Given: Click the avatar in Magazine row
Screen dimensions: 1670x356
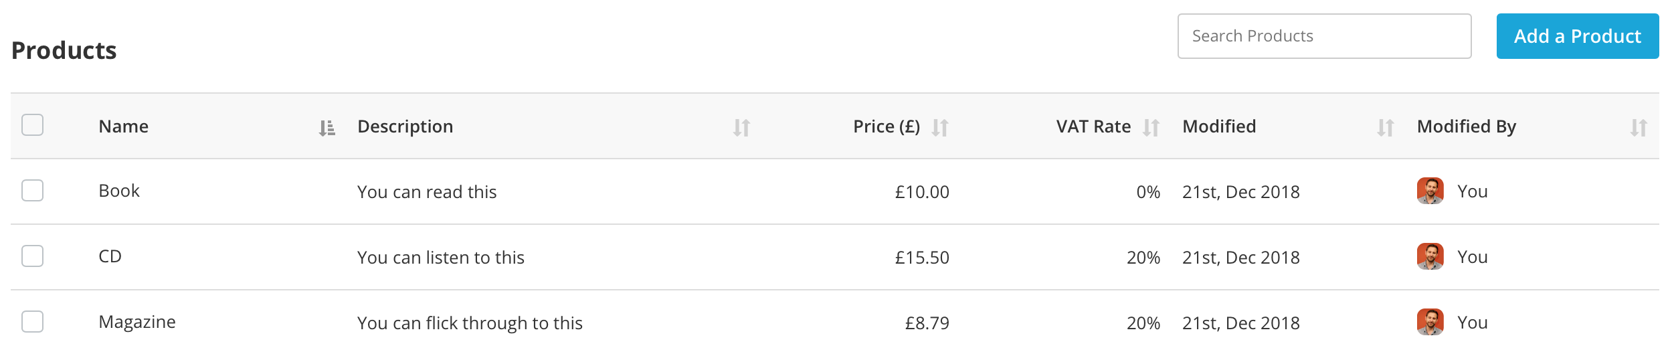Looking at the screenshot, I should click(x=1430, y=323).
